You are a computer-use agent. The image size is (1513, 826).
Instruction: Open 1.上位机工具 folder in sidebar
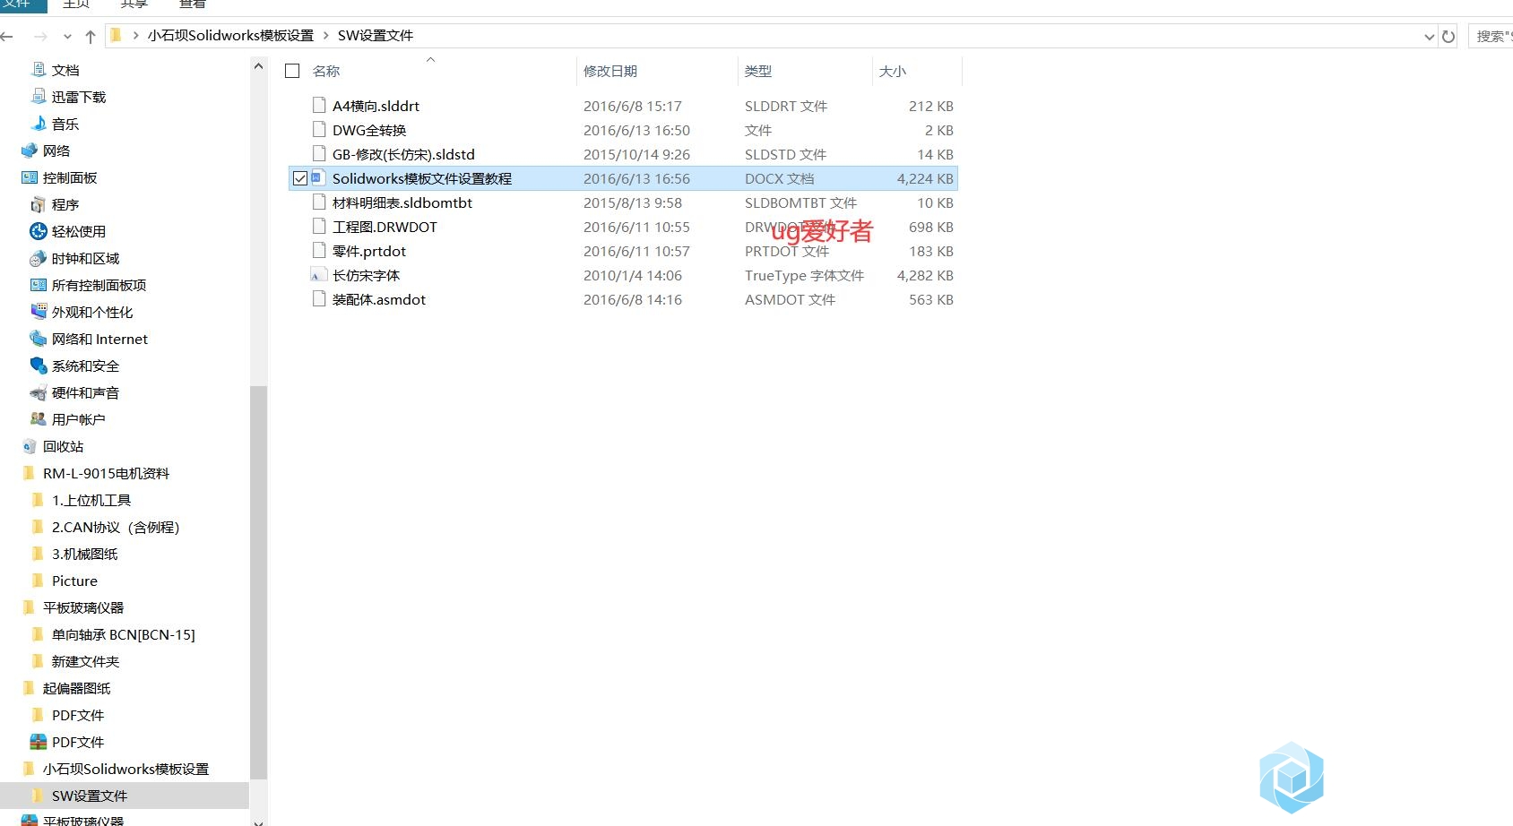91,500
